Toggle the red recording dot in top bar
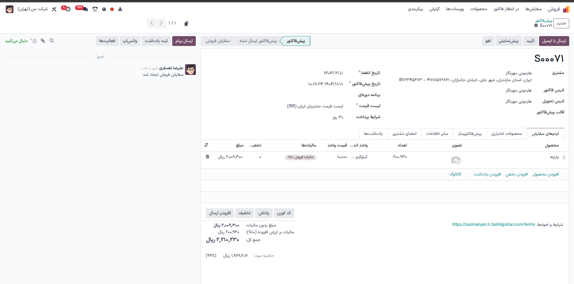The image size is (574, 284). [x=112, y=9]
